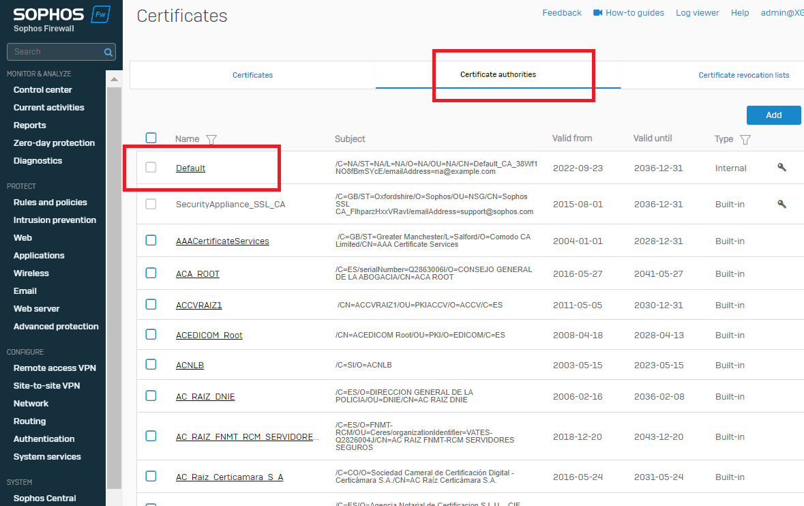
Task: Click the wrench icon in Default row
Action: click(782, 167)
